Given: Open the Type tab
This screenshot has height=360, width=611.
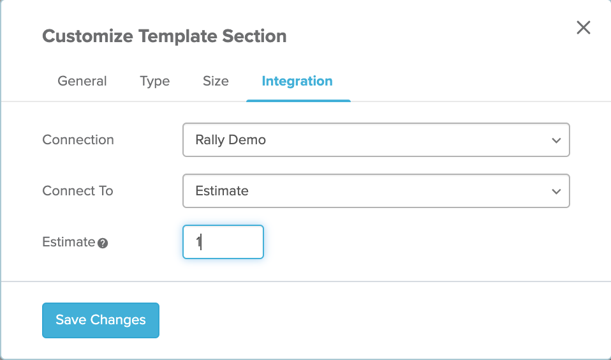Looking at the screenshot, I should 155,81.
